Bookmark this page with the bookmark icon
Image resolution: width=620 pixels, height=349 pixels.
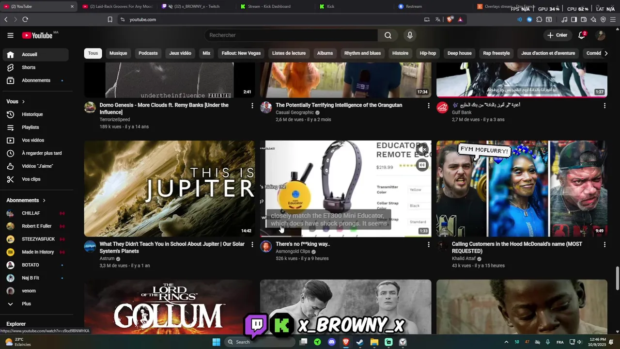pos(110,19)
